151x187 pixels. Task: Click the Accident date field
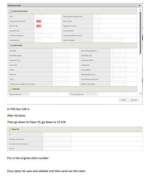[x=62, y=51]
